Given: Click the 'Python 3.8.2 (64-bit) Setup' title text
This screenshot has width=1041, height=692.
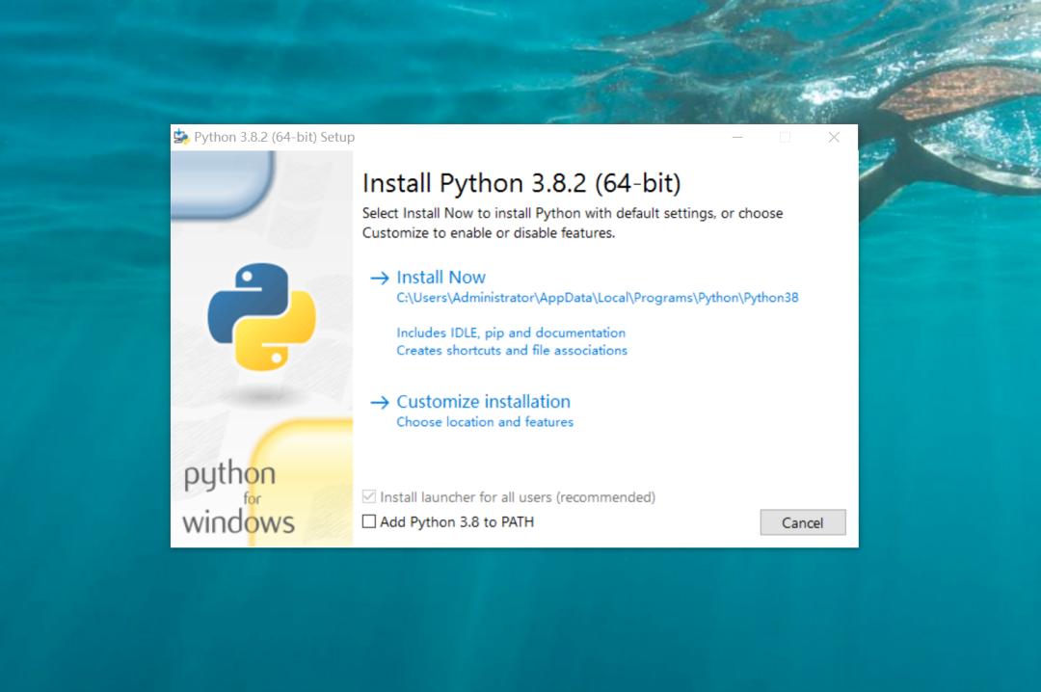Looking at the screenshot, I should [274, 137].
